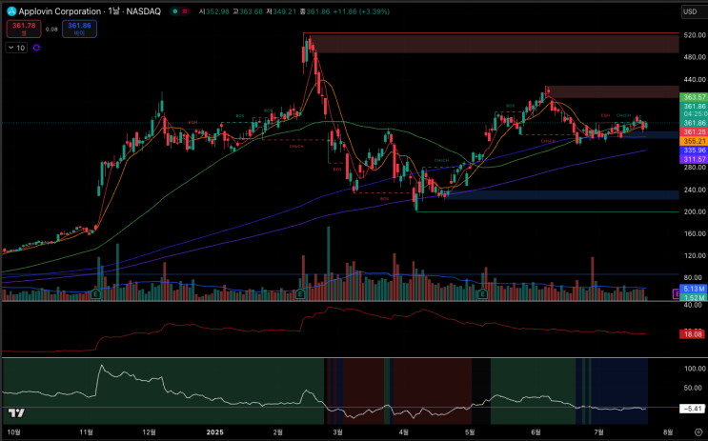Click the 04:25 countdown price label
Viewport: 708px width, 441px height.
(x=694, y=114)
